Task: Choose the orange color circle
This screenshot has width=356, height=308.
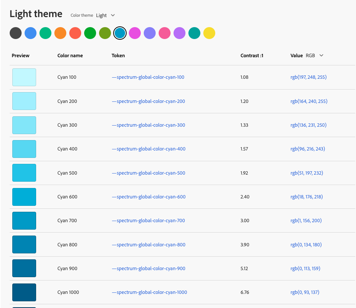Action: (x=60, y=33)
